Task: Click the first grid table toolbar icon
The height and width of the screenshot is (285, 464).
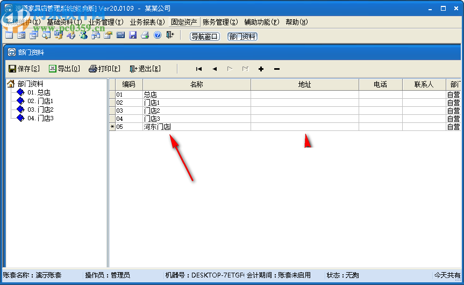Action: click(x=9, y=35)
